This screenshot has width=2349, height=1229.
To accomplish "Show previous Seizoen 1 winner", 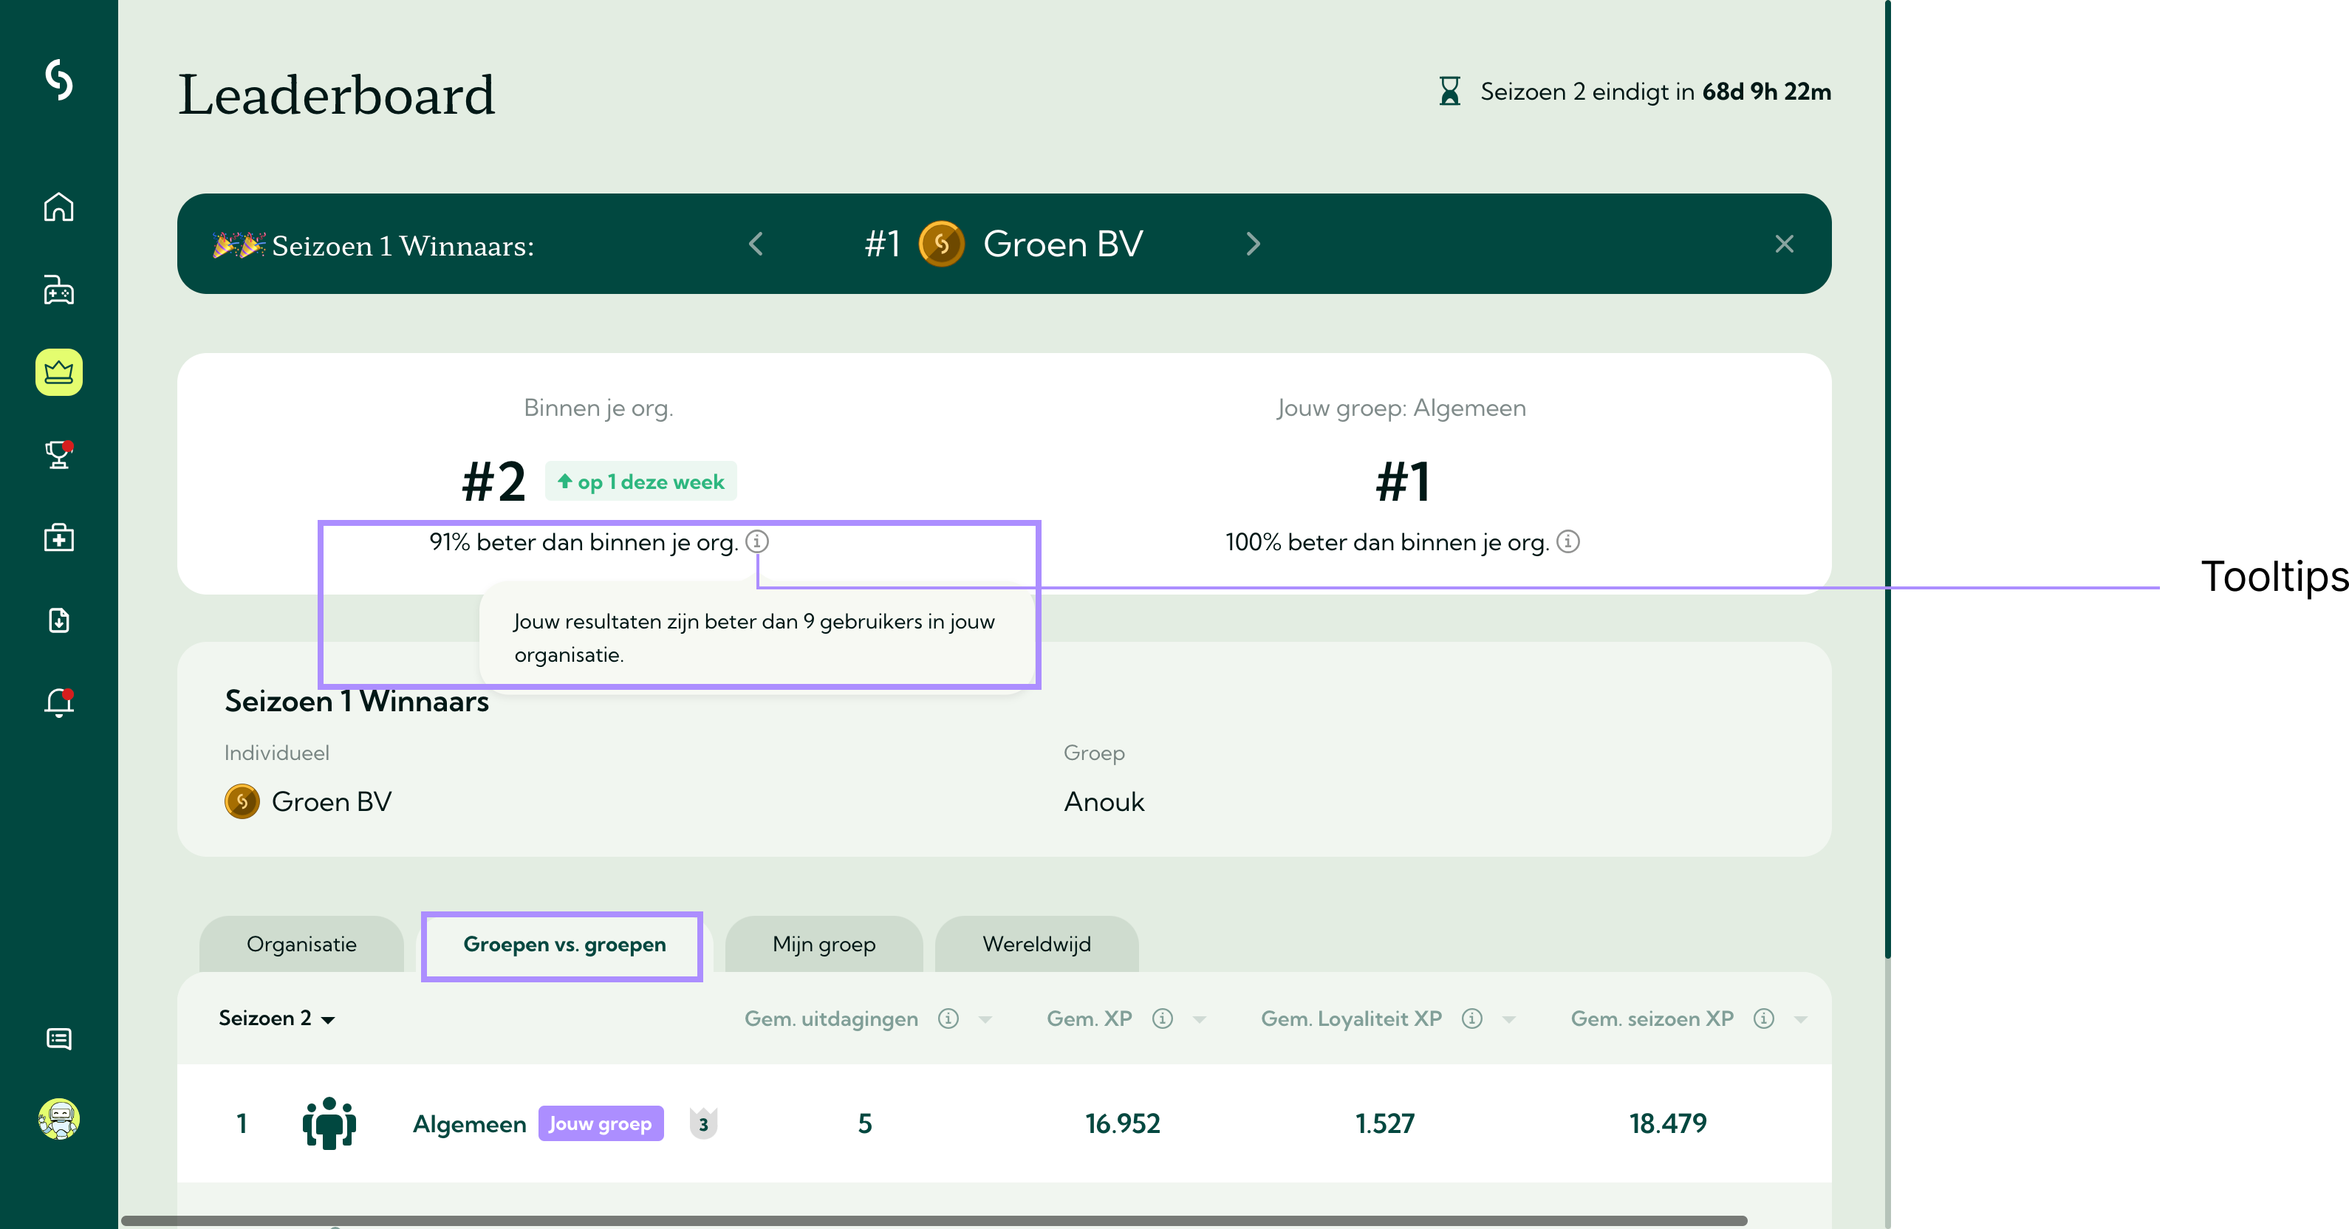I will (x=756, y=244).
